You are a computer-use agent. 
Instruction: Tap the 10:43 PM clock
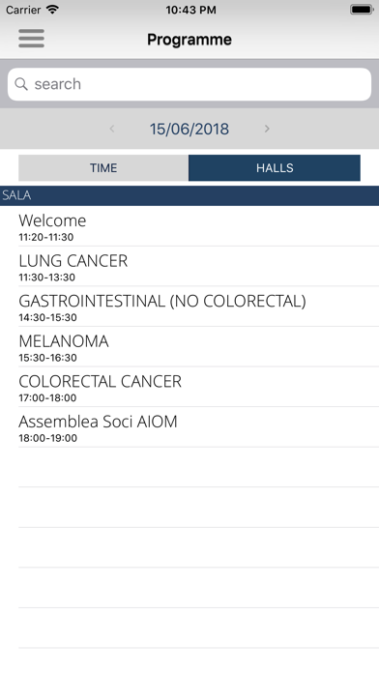pos(190,10)
